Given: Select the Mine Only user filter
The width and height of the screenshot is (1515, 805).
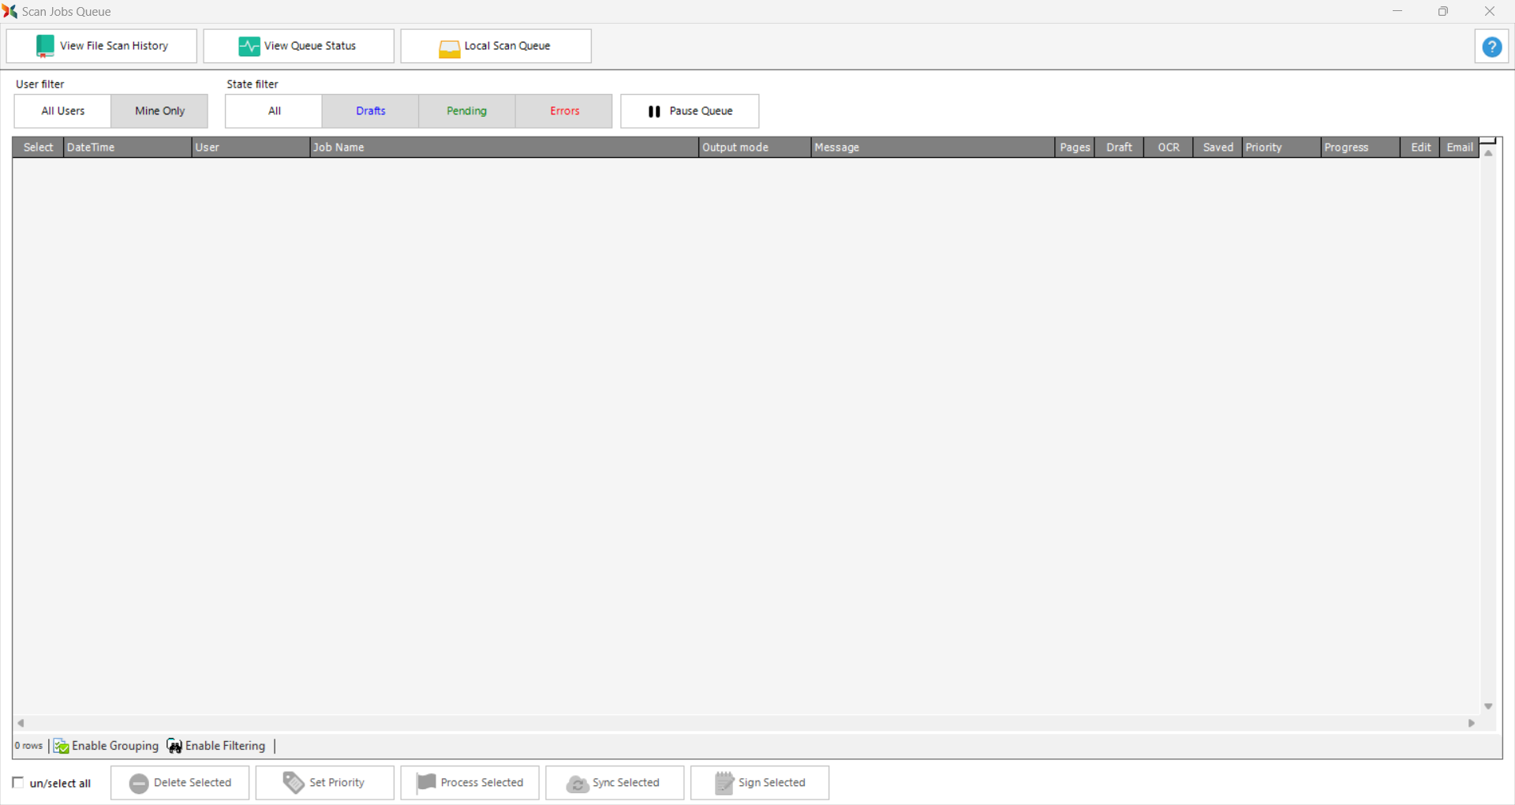Looking at the screenshot, I should (x=159, y=111).
